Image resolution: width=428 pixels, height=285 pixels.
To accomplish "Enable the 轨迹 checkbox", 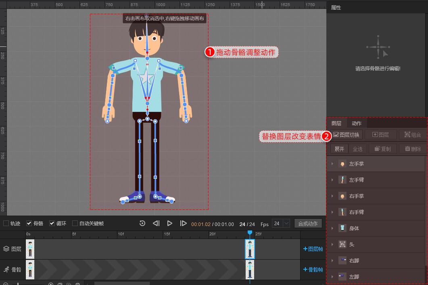I will (6, 223).
